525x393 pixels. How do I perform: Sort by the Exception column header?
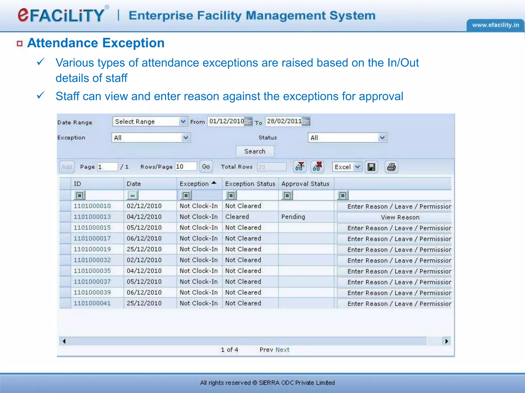[x=194, y=184]
